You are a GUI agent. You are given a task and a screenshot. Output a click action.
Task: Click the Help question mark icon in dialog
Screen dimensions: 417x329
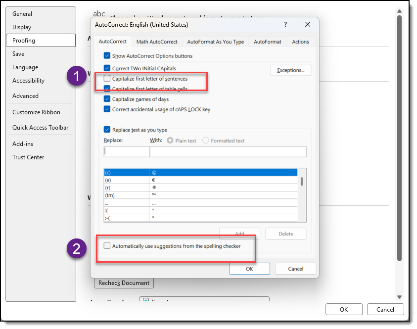[x=285, y=24]
